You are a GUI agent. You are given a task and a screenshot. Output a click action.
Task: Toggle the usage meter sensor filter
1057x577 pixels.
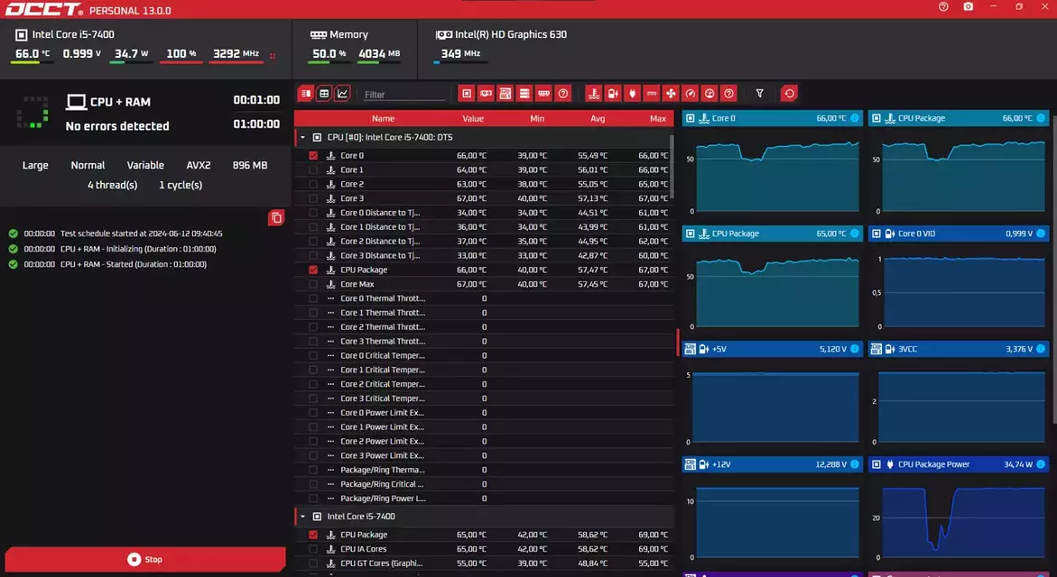click(709, 94)
